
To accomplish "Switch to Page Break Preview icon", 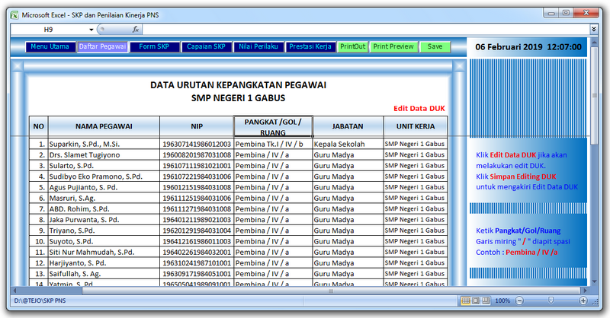I will coord(486,301).
